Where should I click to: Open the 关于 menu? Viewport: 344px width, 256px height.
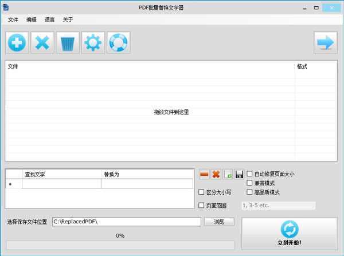(68, 19)
